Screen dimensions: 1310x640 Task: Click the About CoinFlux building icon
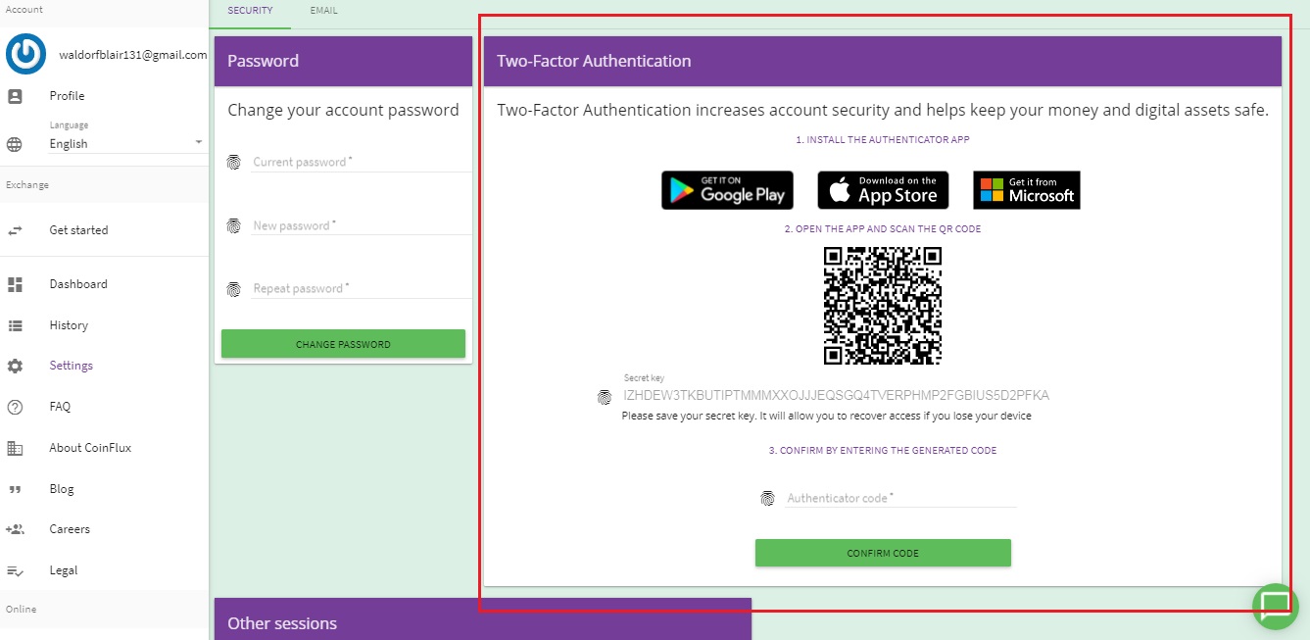click(15, 448)
